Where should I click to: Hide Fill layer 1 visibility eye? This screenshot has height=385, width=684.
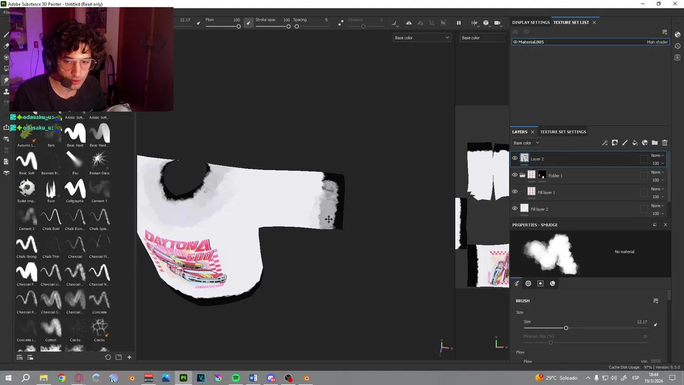pyautogui.click(x=515, y=192)
